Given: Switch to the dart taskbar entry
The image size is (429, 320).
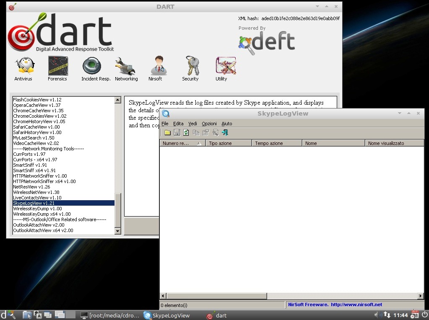Looking at the screenshot, I should click(217, 315).
